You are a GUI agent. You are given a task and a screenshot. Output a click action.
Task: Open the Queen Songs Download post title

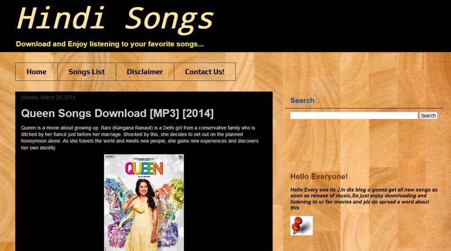pyautogui.click(x=117, y=114)
